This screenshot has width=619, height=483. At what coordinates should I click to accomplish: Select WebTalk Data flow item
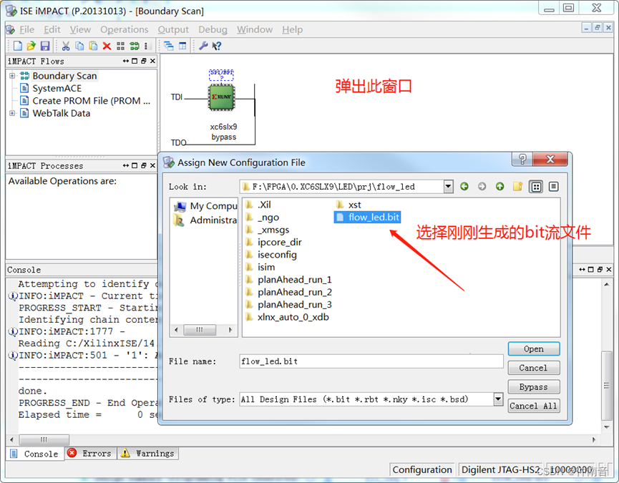click(62, 113)
